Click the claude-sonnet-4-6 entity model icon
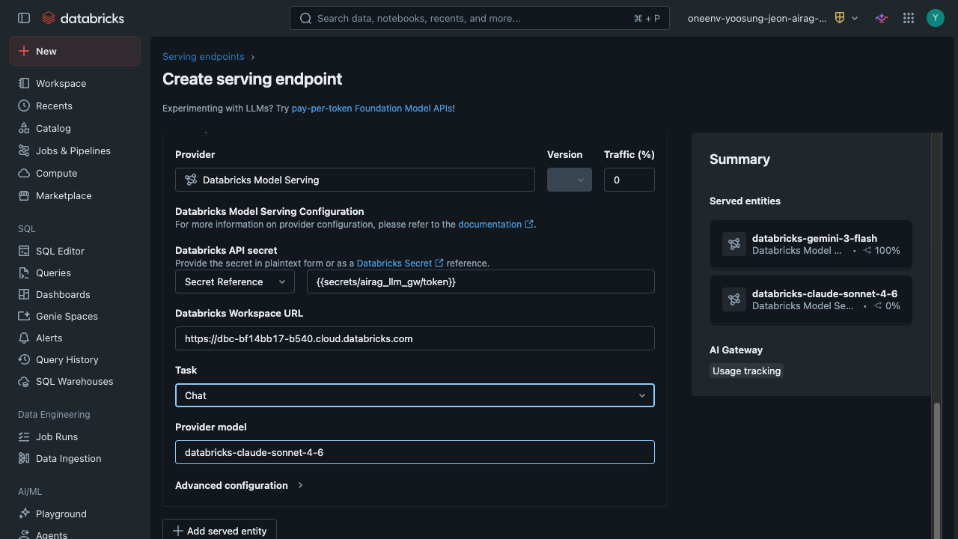Screen dimensions: 958x539 tap(734, 299)
